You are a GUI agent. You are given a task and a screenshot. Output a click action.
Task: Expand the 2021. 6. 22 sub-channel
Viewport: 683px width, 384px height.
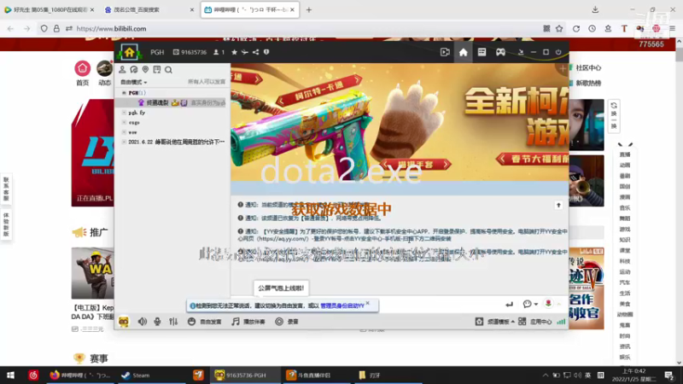pyautogui.click(x=124, y=142)
